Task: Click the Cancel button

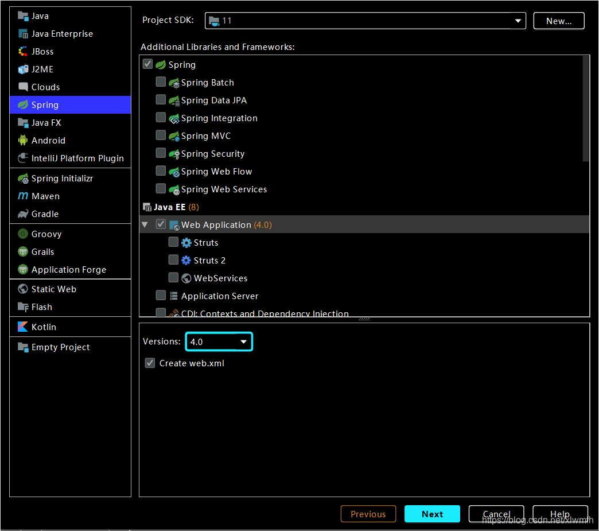Action: click(x=496, y=514)
